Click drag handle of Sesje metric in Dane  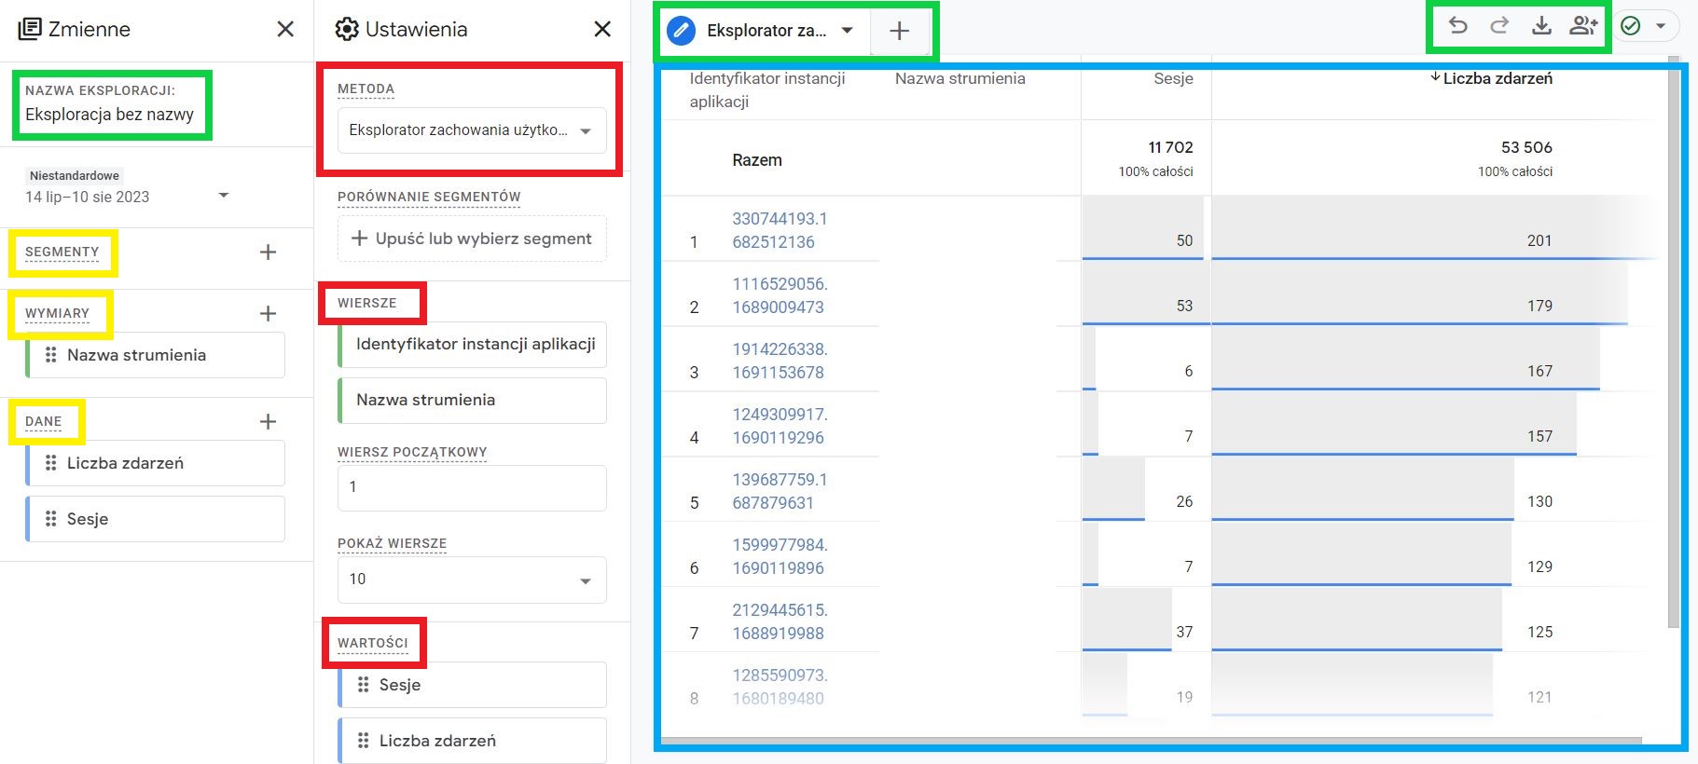pyautogui.click(x=50, y=519)
